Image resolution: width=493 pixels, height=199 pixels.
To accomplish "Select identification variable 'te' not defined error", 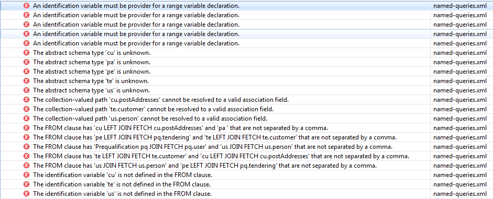I will click(x=246, y=184).
